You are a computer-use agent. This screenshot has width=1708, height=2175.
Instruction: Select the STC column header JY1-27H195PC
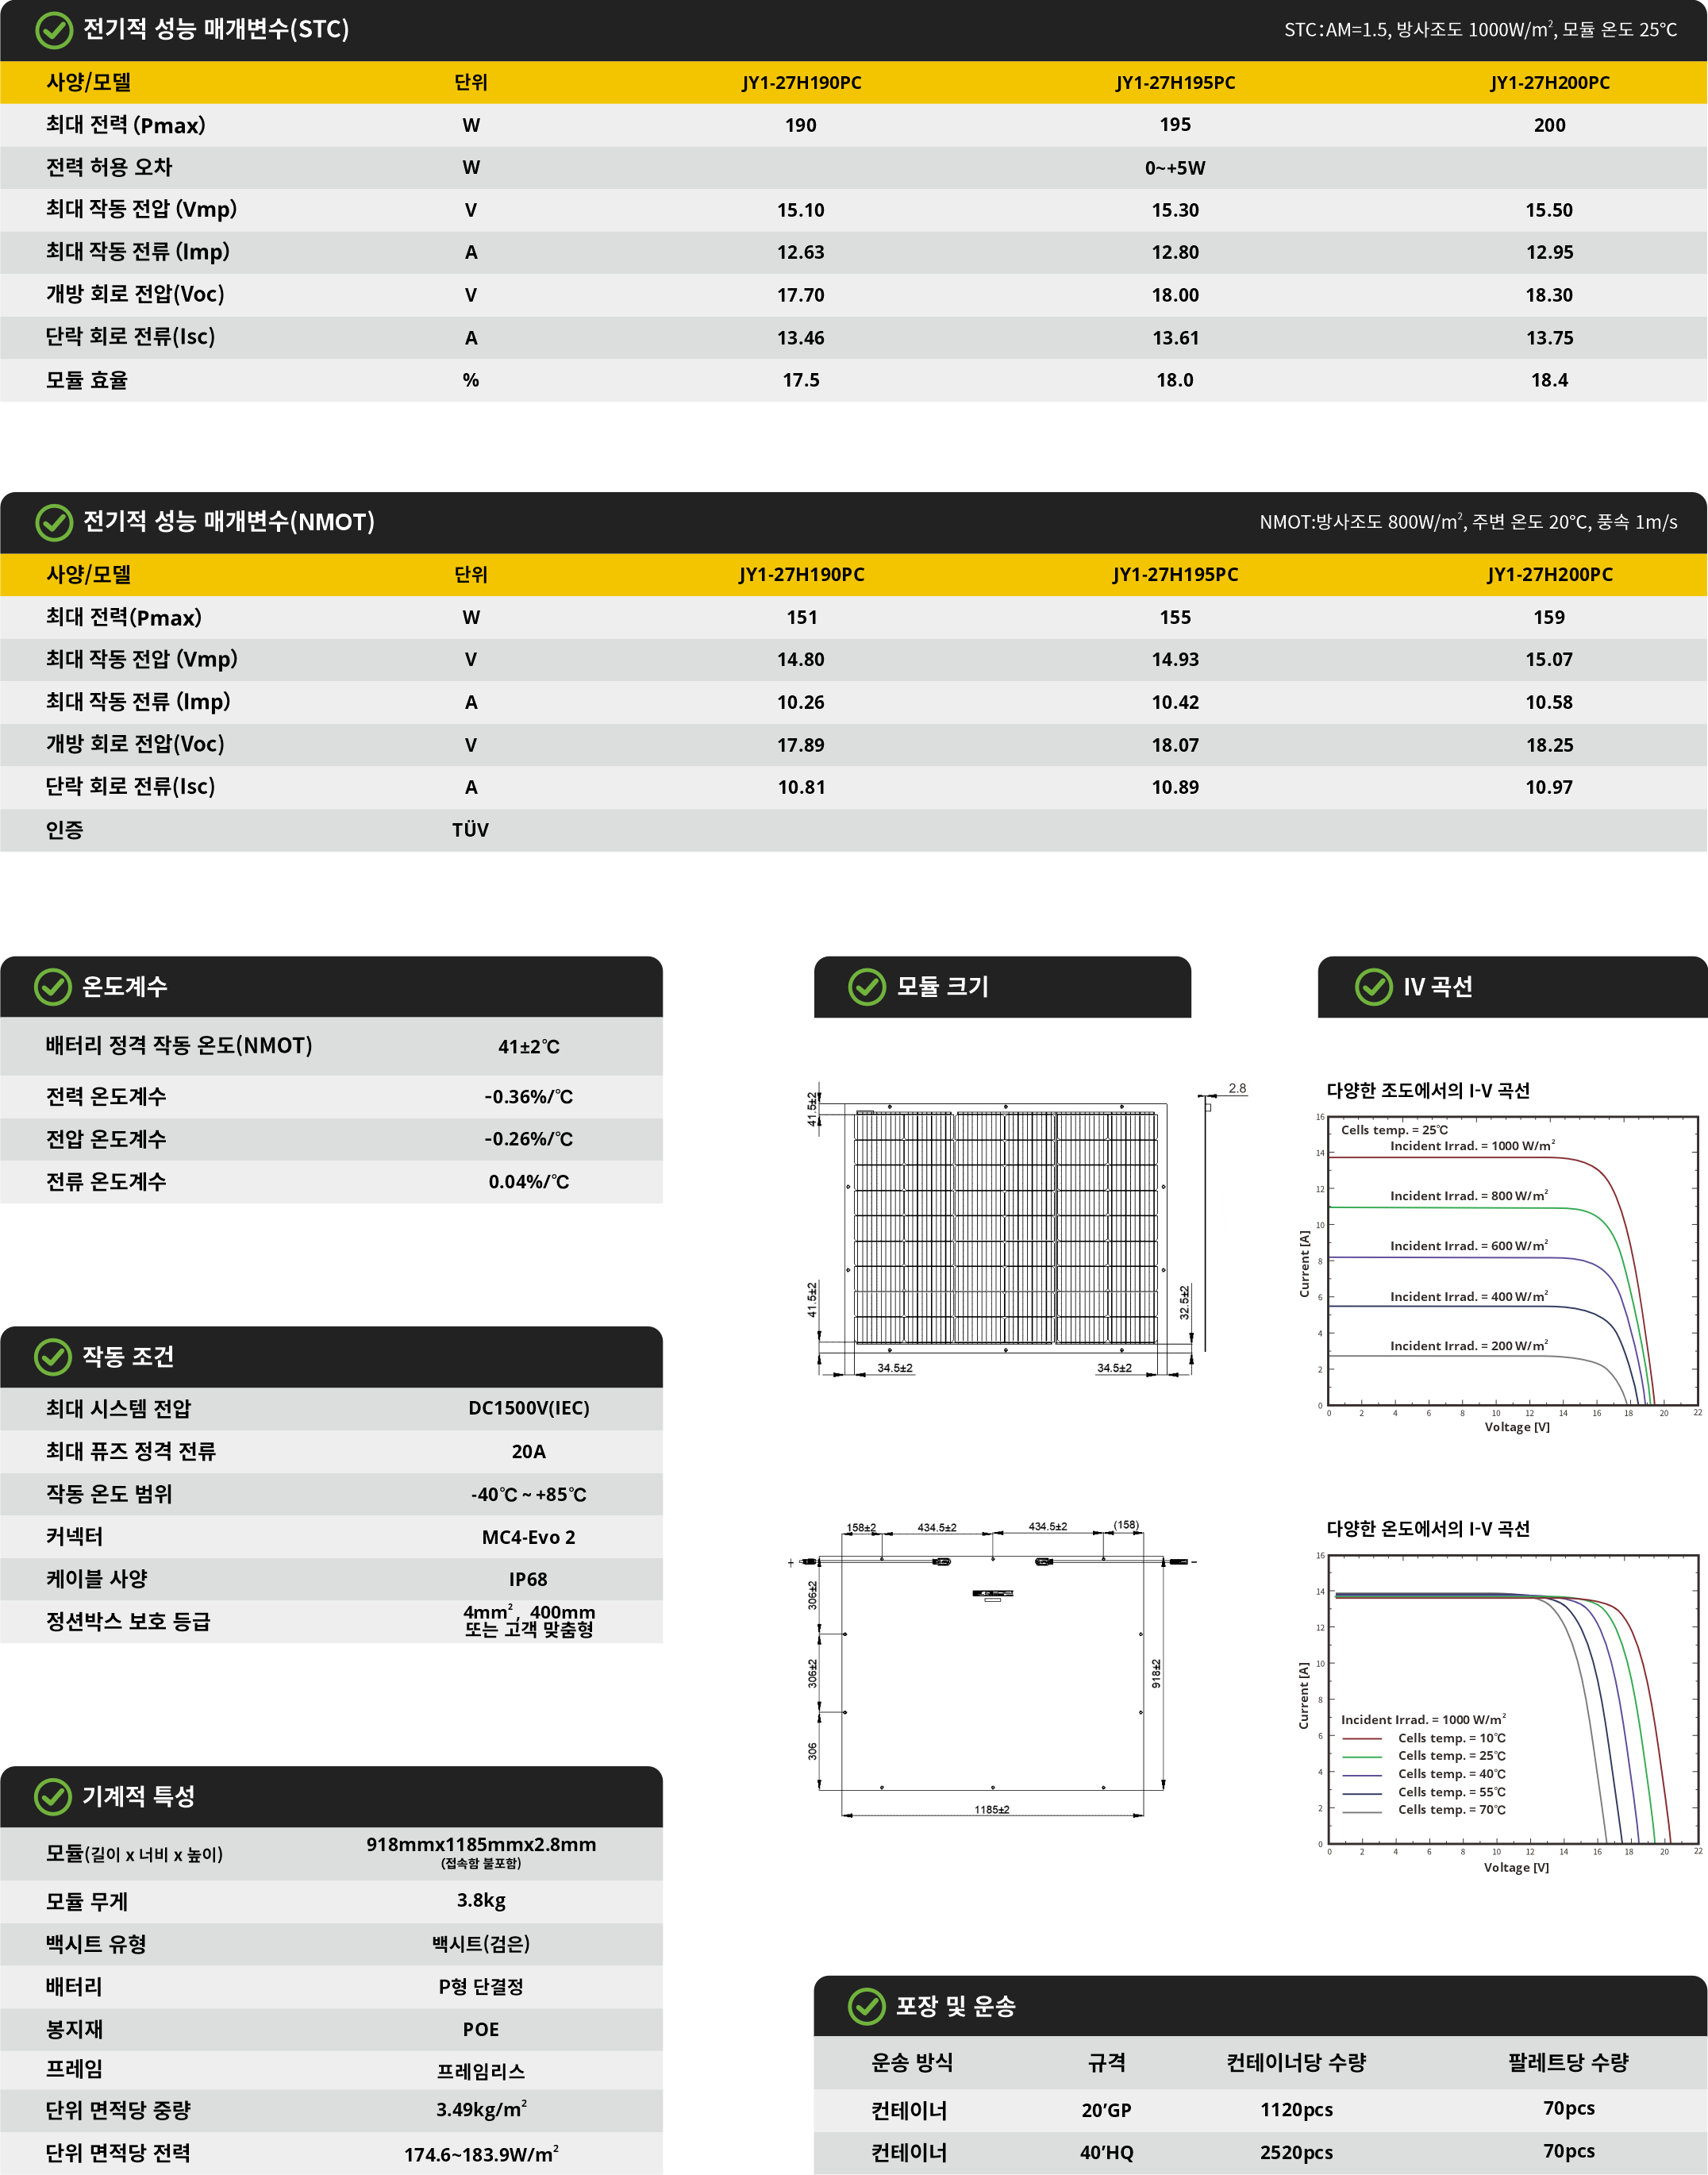pos(1175,83)
